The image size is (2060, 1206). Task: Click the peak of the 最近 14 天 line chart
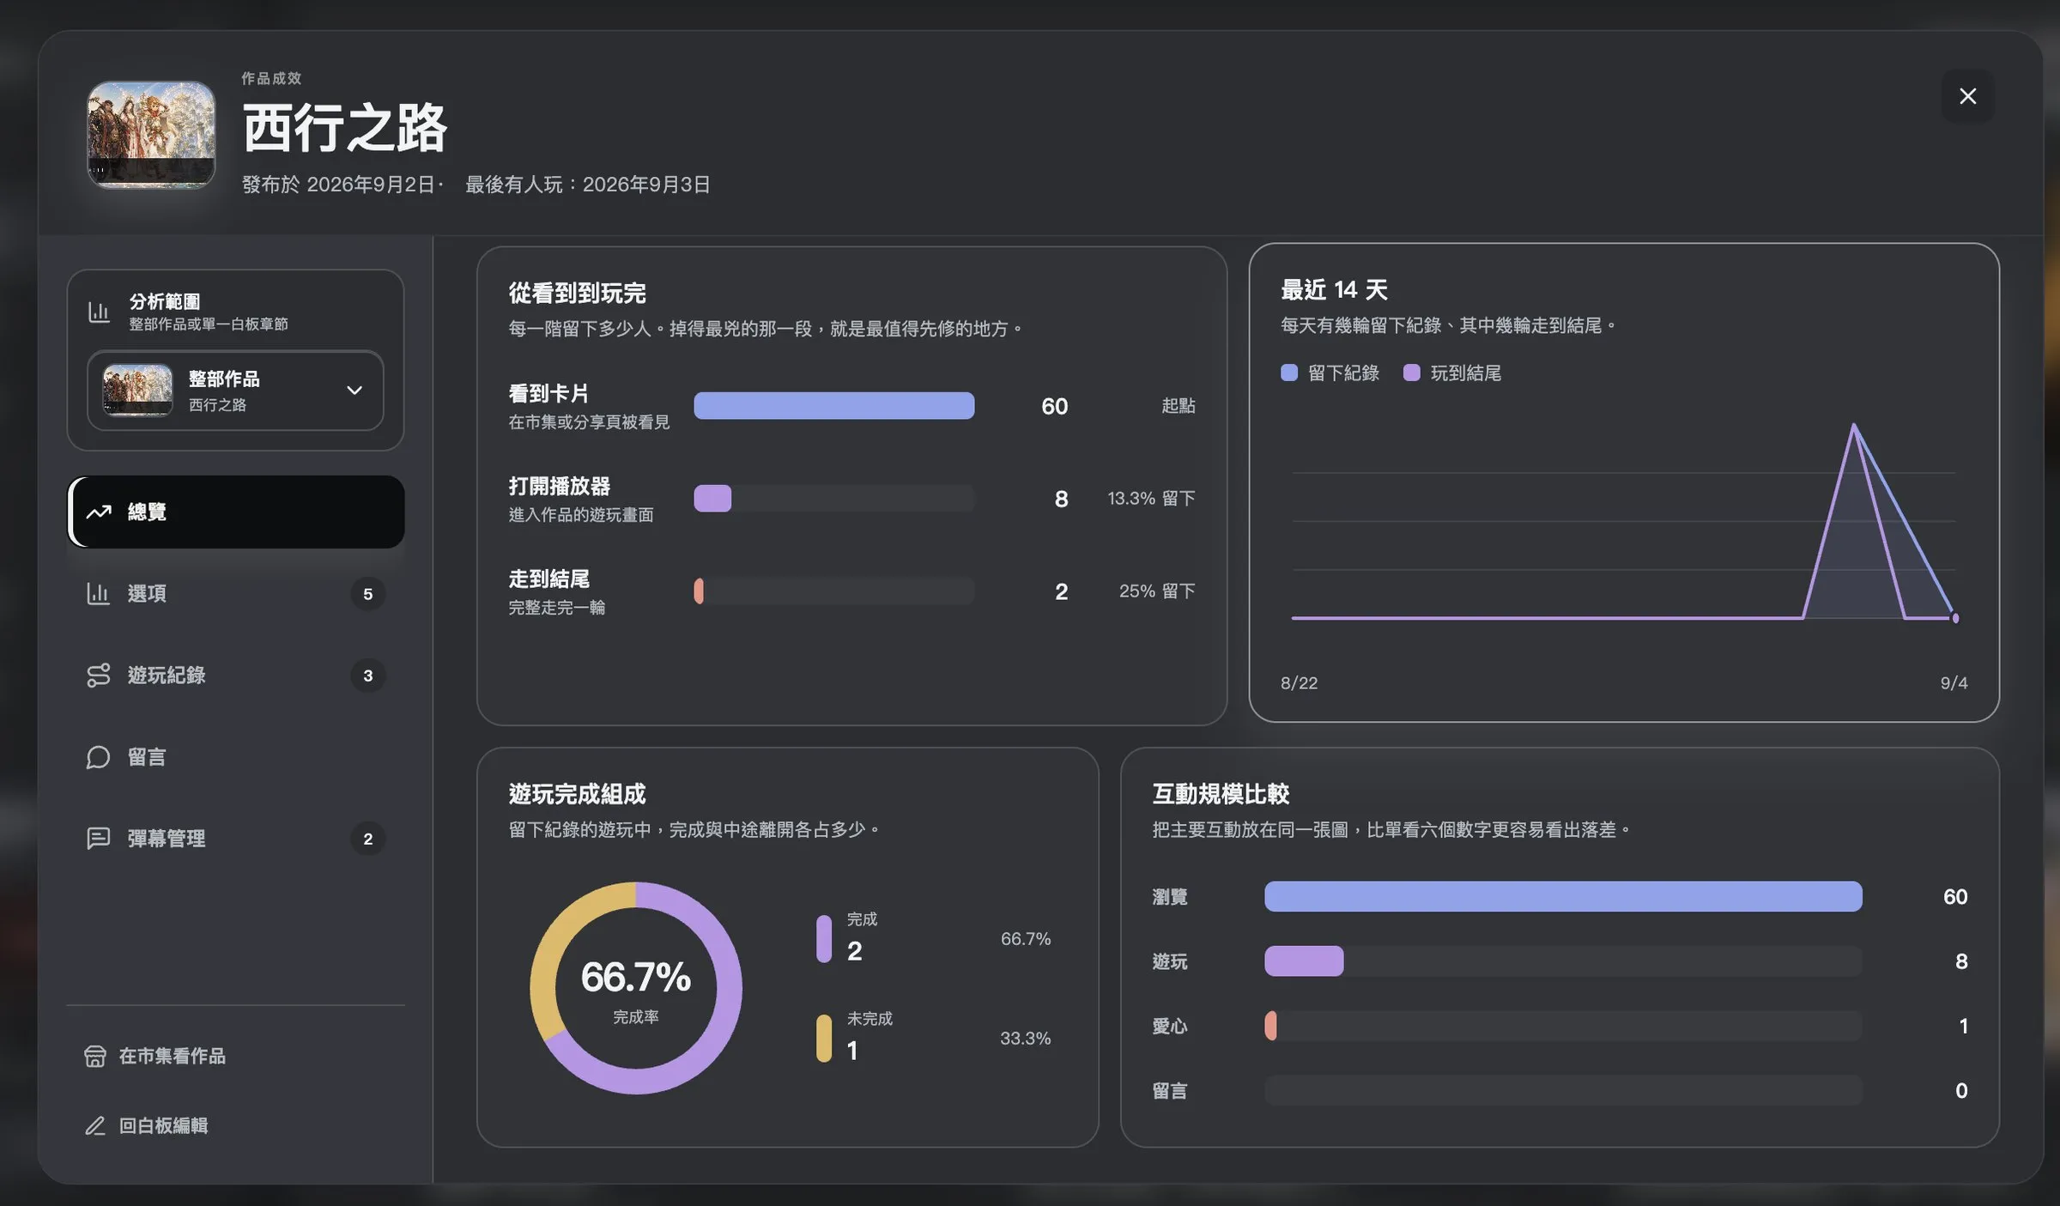pos(1854,426)
